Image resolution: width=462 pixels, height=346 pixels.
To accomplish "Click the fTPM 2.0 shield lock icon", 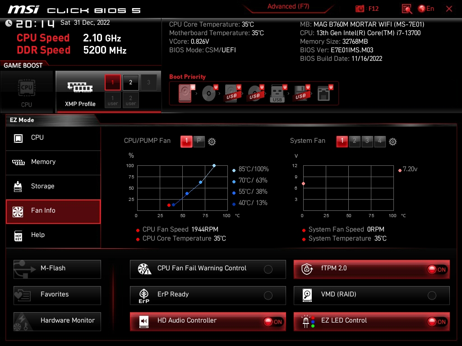I will [307, 269].
